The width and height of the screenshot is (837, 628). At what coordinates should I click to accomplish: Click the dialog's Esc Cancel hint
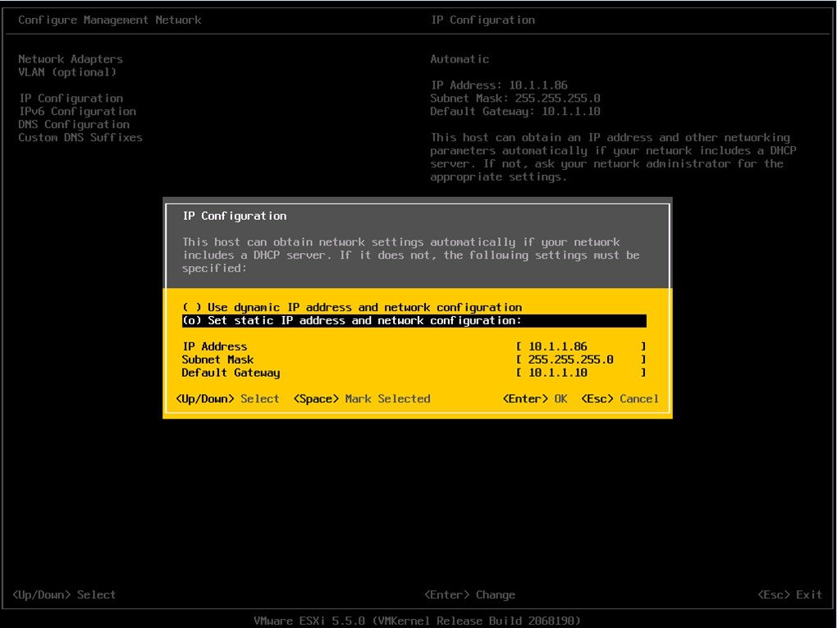620,399
